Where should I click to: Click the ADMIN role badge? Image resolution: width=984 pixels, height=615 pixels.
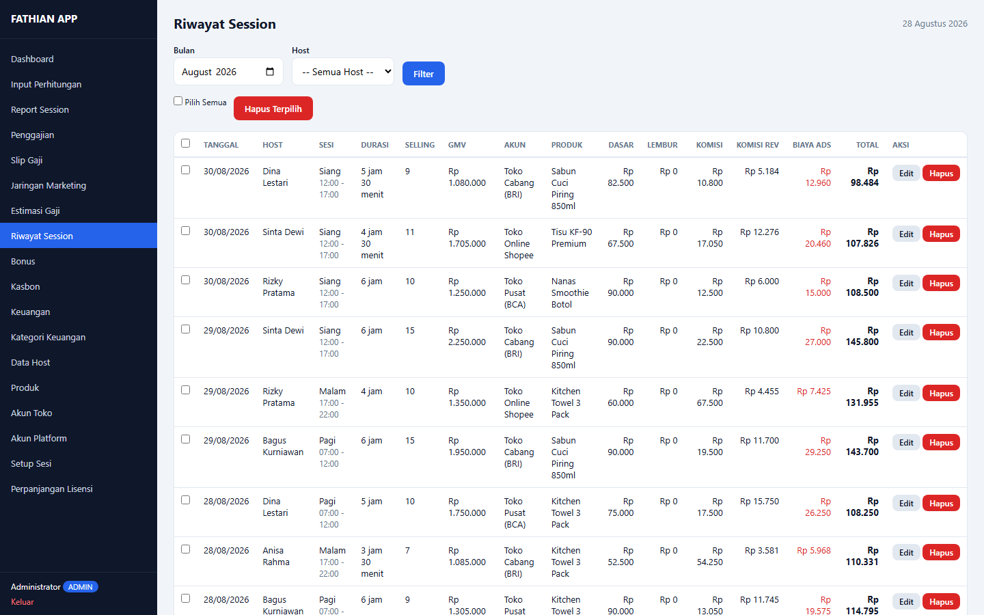point(81,587)
